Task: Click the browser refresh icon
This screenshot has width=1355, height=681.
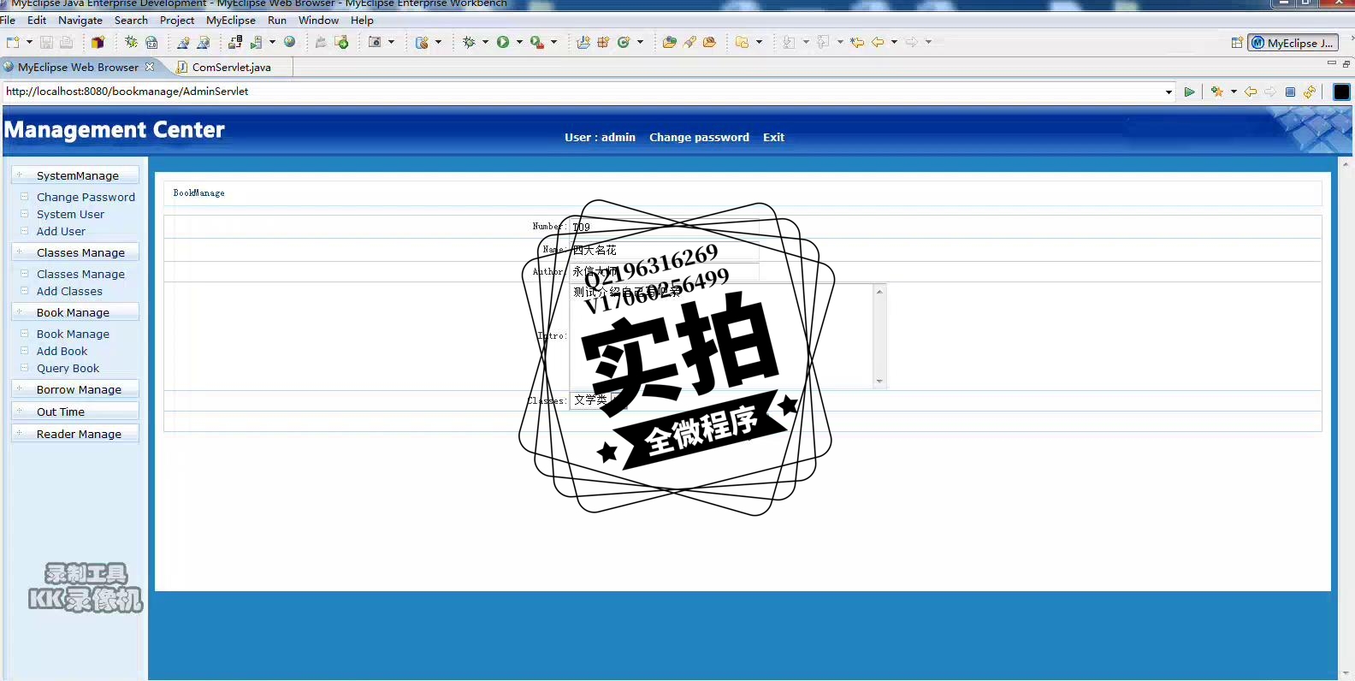Action: pos(1310,92)
